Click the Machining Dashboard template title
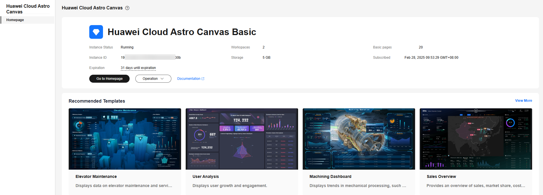Viewport: 543px width, 195px height. (330, 176)
